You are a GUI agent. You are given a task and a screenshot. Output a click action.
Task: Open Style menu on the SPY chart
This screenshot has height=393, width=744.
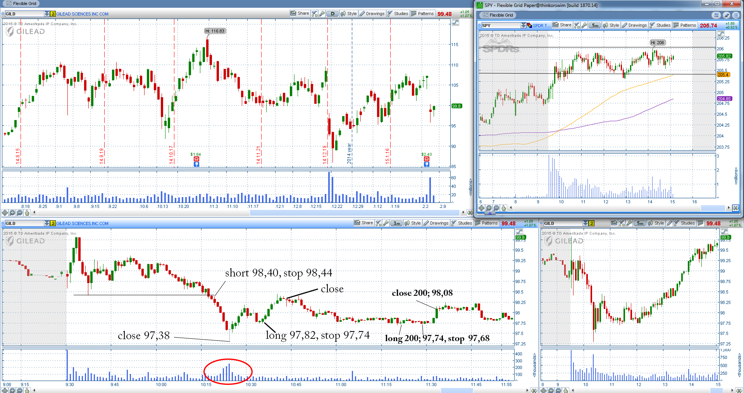point(611,25)
